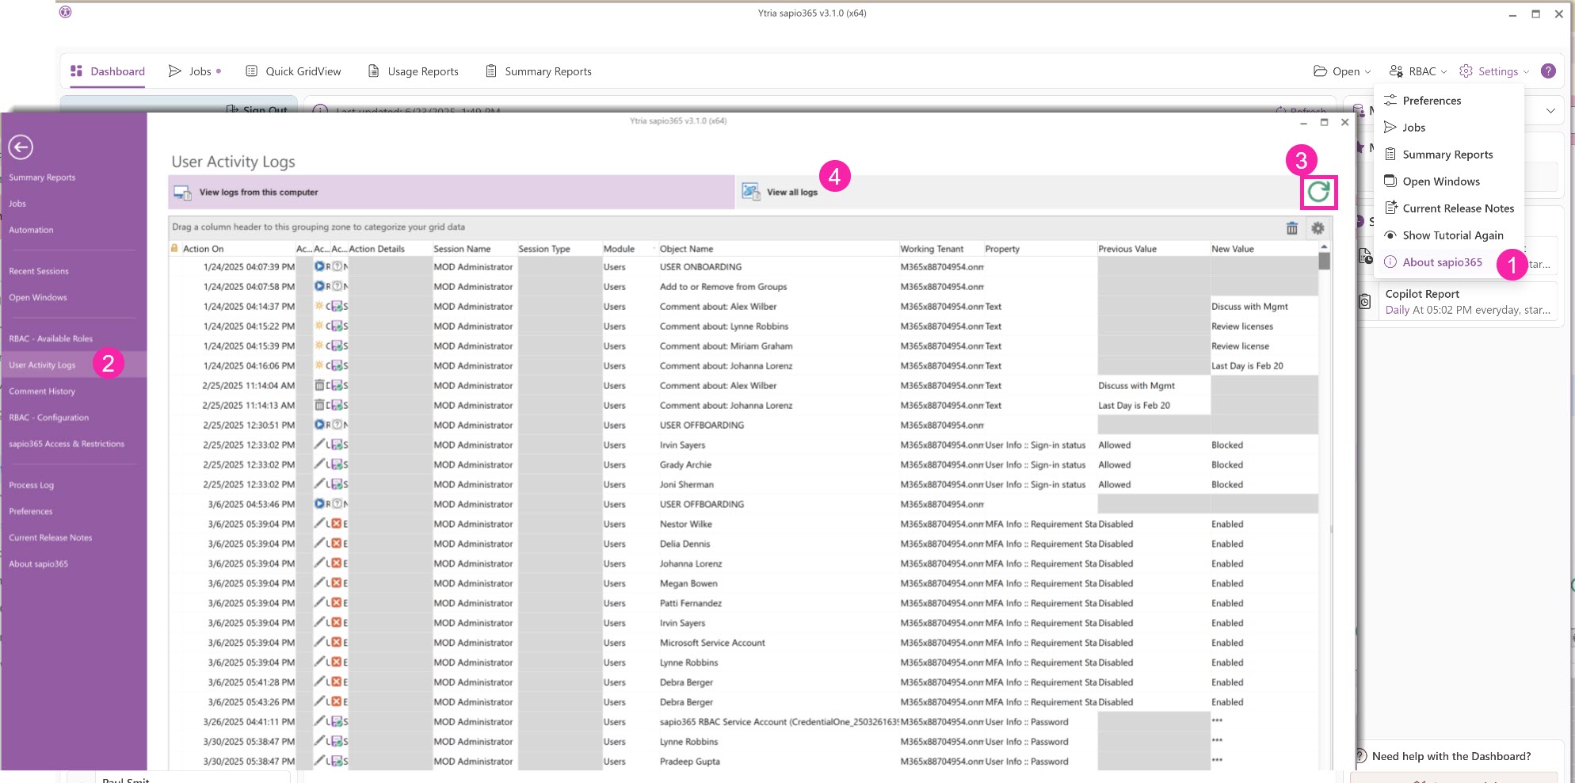Click the purple help question mark icon
This screenshot has width=1575, height=783.
[1548, 71]
